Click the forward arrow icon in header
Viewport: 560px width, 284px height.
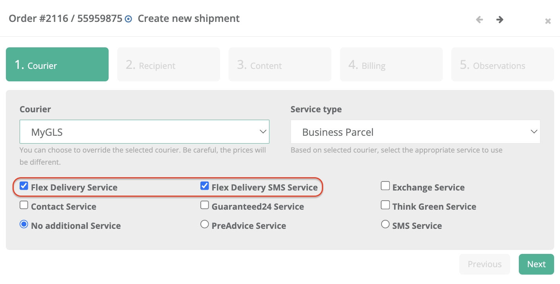(x=500, y=20)
